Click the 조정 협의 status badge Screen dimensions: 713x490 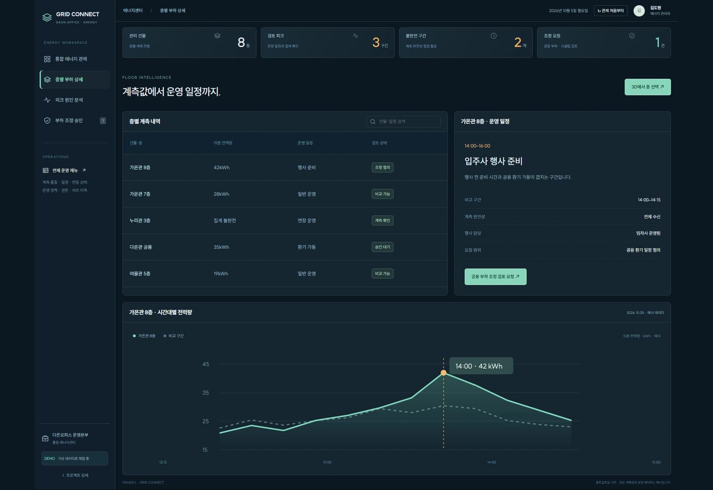click(382, 167)
